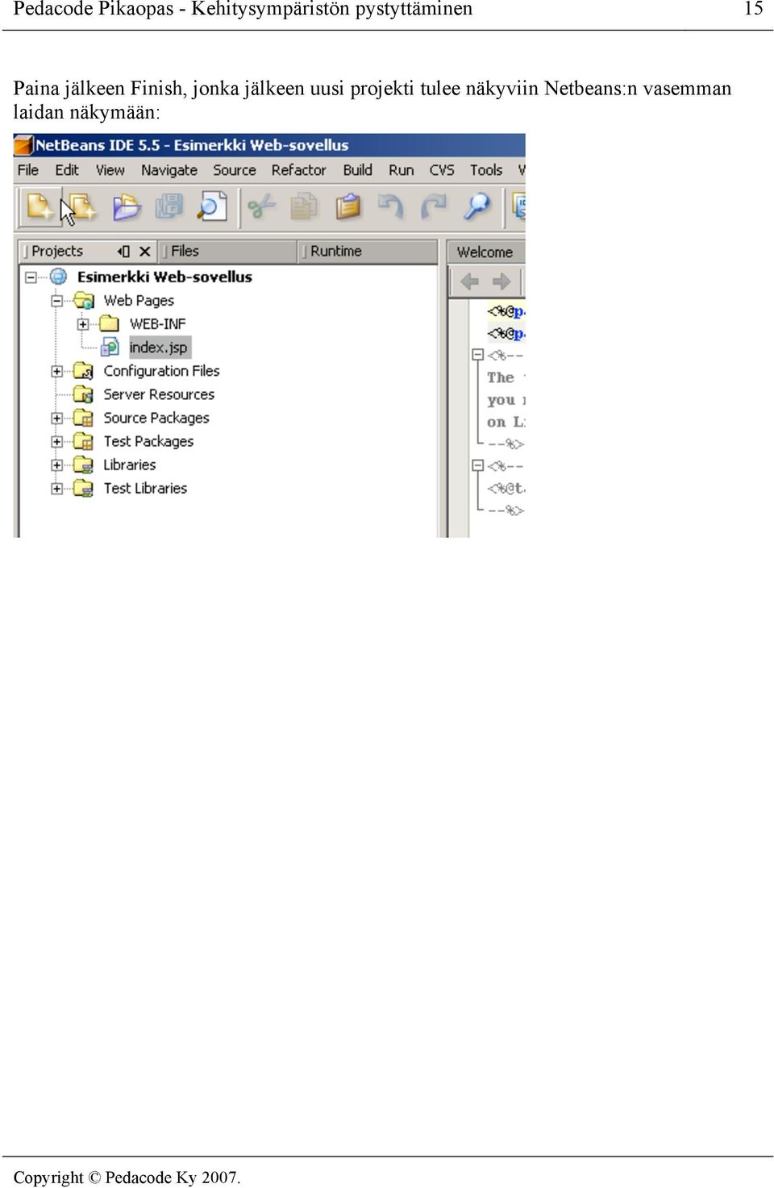This screenshot has width=774, height=1188.
Task: Open the Source menu
Action: pyautogui.click(x=235, y=170)
